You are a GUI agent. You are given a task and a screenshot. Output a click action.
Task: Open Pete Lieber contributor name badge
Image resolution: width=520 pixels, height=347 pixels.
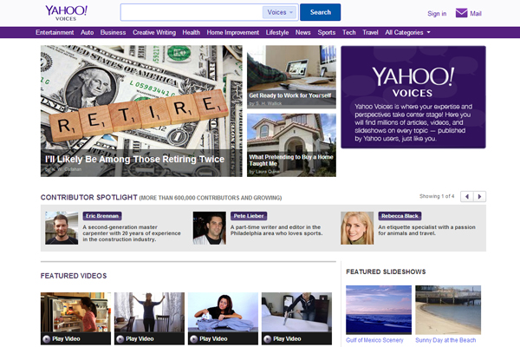[x=249, y=216]
